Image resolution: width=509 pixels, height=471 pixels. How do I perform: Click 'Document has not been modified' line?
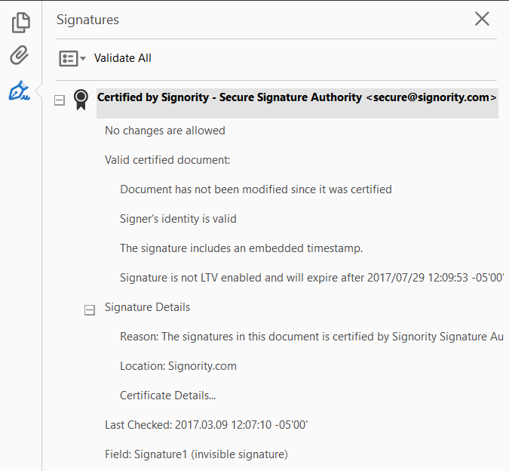(x=256, y=189)
